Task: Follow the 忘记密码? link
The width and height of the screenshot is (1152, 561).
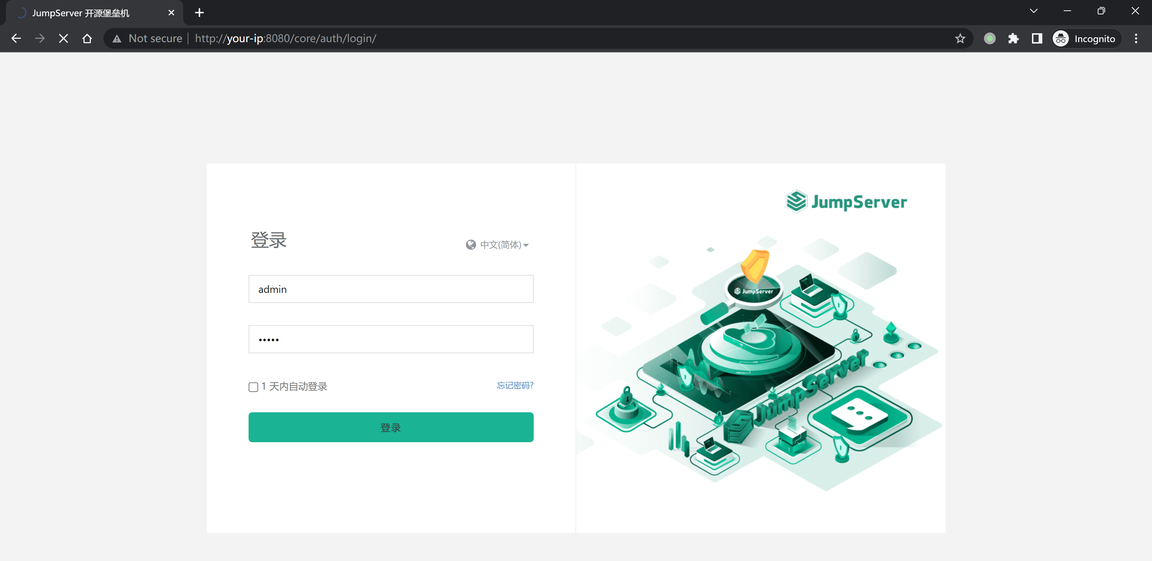Action: [x=515, y=385]
